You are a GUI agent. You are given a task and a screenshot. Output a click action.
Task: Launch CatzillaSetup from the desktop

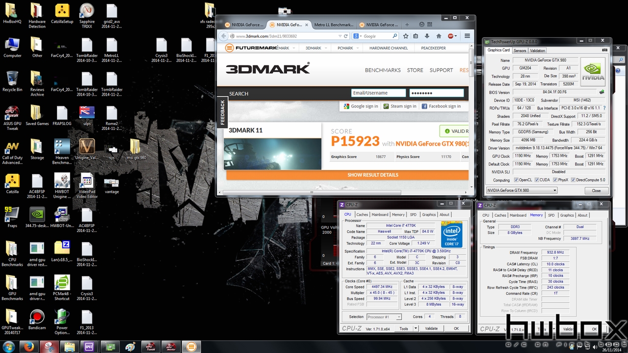[x=62, y=14]
